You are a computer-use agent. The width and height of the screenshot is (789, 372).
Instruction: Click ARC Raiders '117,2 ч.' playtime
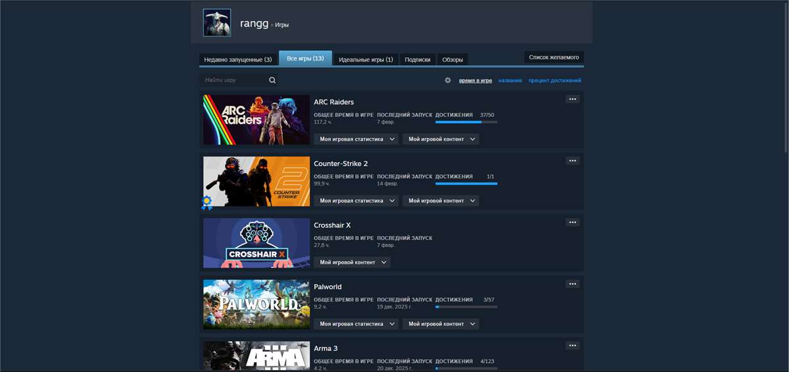[x=322, y=122]
